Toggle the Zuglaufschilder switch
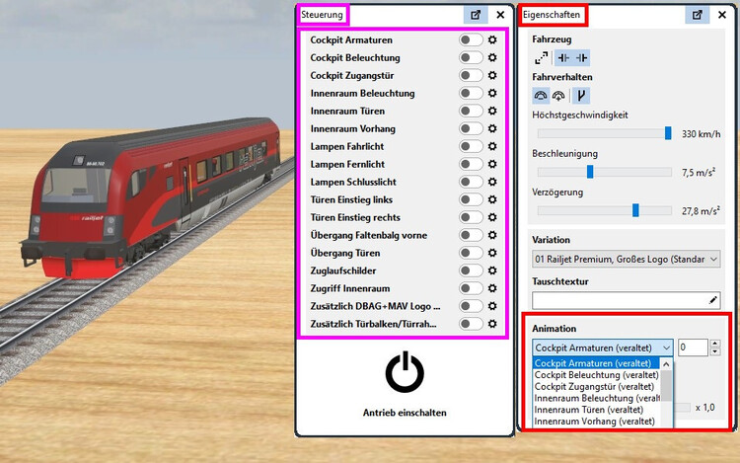740x463 pixels. point(471,270)
